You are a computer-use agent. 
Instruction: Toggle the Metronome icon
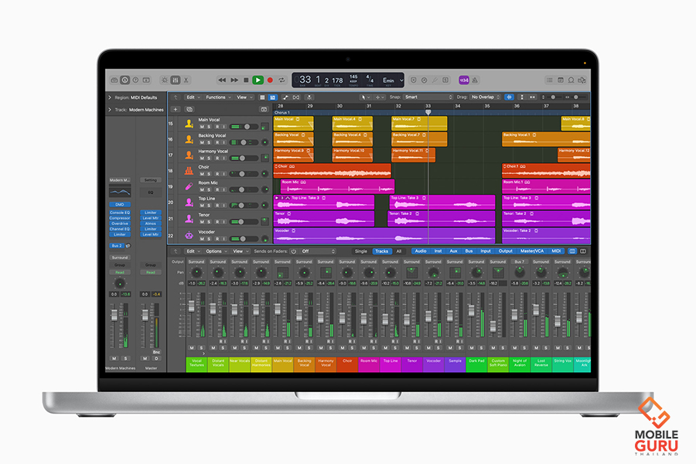(475, 80)
